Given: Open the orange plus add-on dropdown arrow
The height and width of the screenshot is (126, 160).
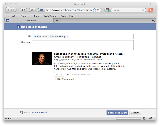Looking at the screenshot, I should click(154, 10).
